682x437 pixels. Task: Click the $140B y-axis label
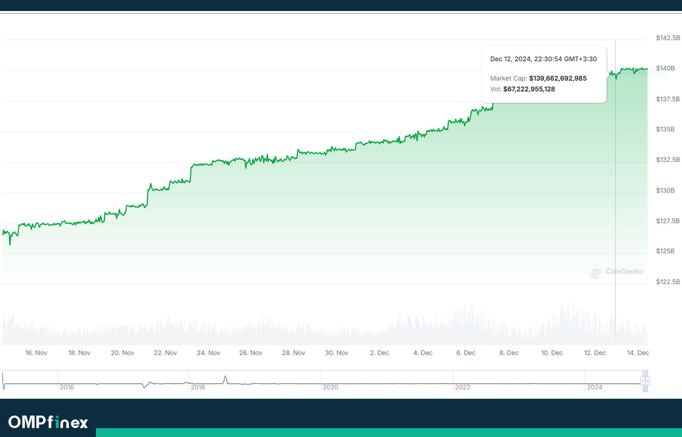[x=665, y=68]
